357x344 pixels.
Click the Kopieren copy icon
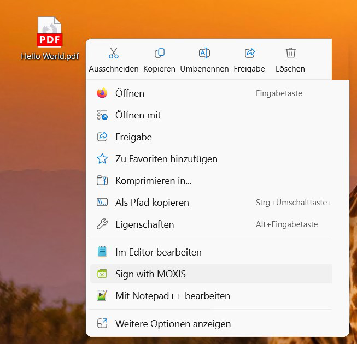click(160, 53)
